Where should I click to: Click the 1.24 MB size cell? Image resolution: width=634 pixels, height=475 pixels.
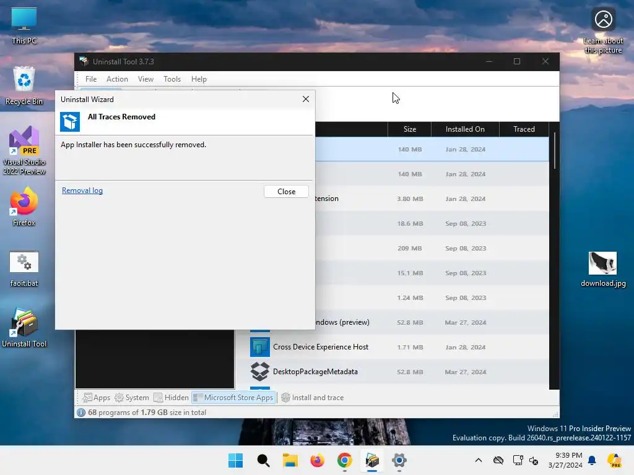point(410,297)
